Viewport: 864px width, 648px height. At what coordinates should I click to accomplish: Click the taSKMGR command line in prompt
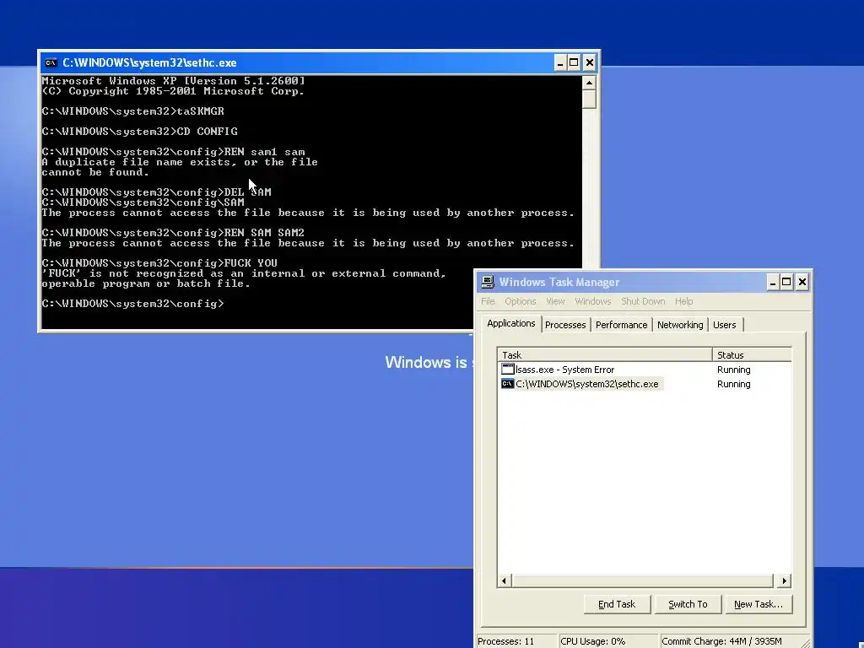132,111
